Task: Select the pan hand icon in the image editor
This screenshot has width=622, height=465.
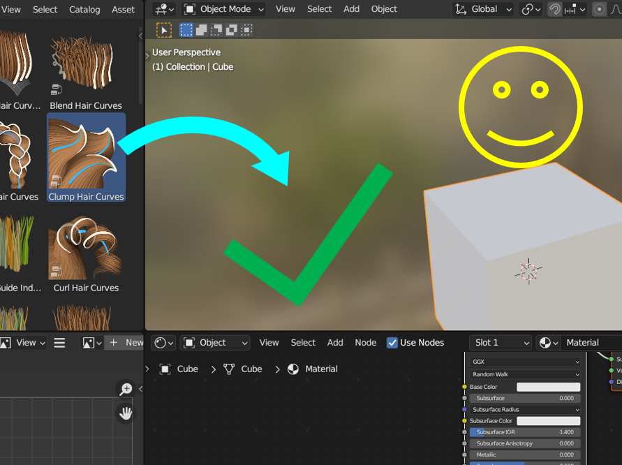Action: (126, 413)
